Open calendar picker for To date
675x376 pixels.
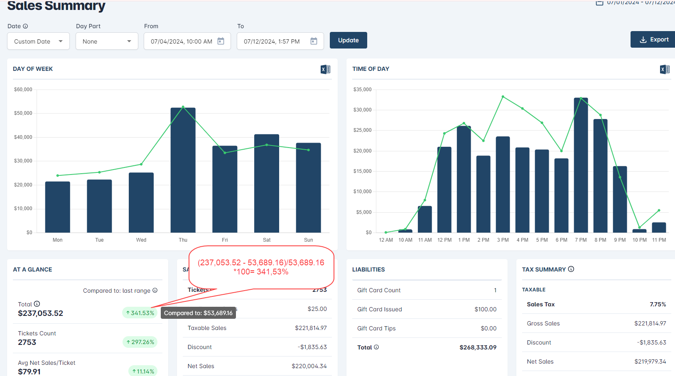pyautogui.click(x=314, y=41)
